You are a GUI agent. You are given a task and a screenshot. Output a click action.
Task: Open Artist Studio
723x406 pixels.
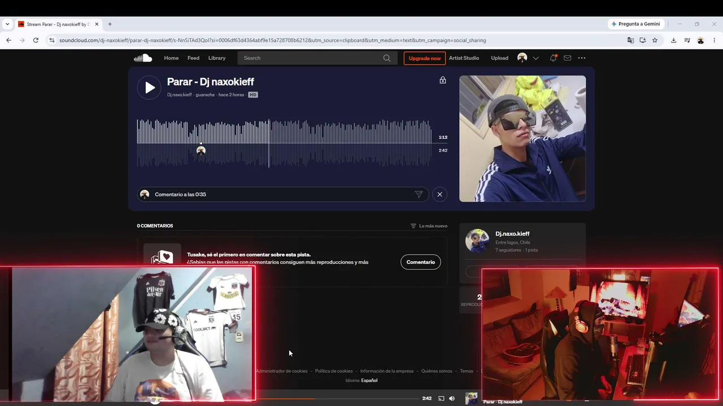pyautogui.click(x=464, y=58)
